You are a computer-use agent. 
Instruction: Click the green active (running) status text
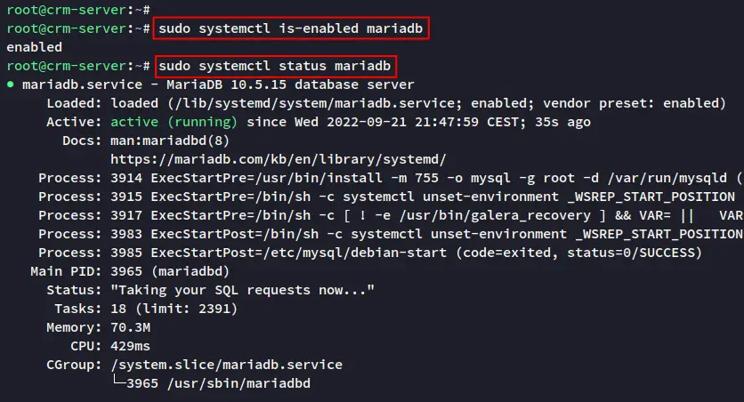point(174,122)
